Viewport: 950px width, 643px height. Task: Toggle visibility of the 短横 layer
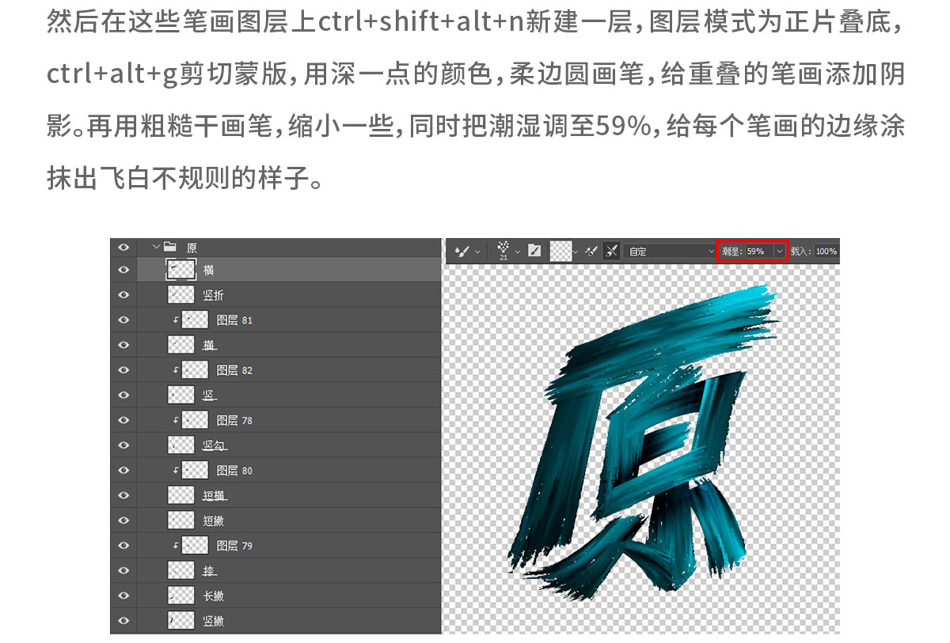point(123,495)
